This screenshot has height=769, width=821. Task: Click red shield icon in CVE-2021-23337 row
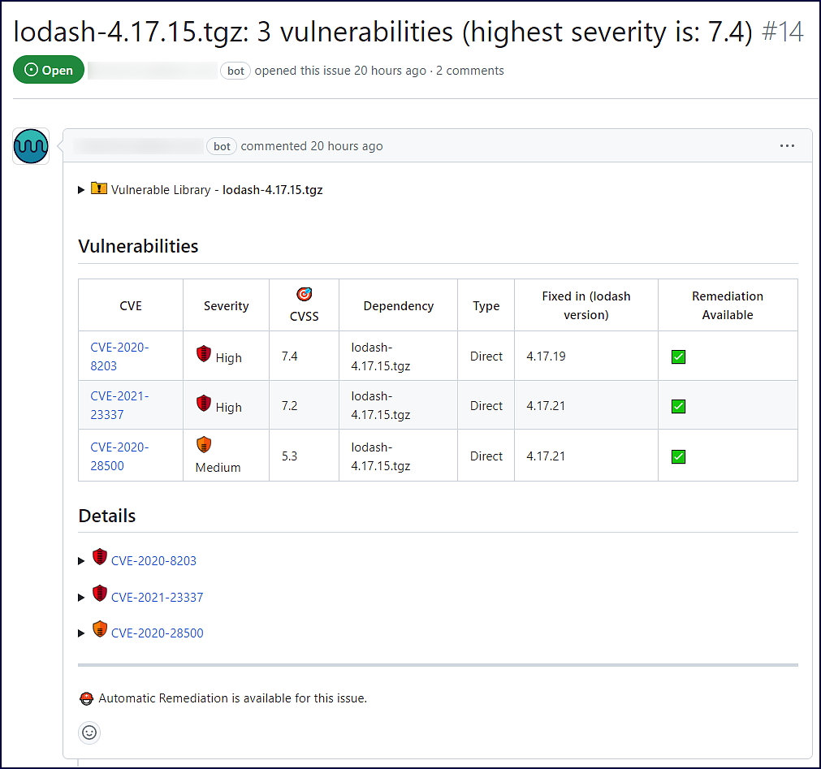pyautogui.click(x=204, y=403)
